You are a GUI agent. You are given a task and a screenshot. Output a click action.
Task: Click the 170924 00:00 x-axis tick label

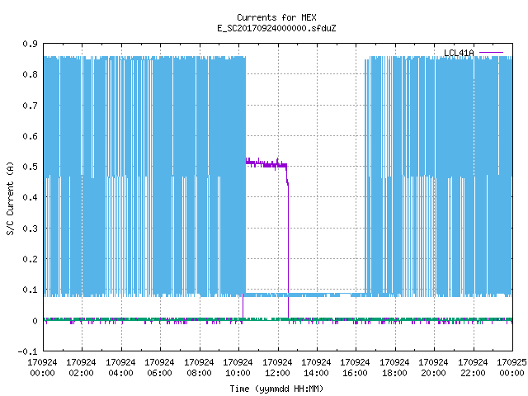[x=42, y=368]
